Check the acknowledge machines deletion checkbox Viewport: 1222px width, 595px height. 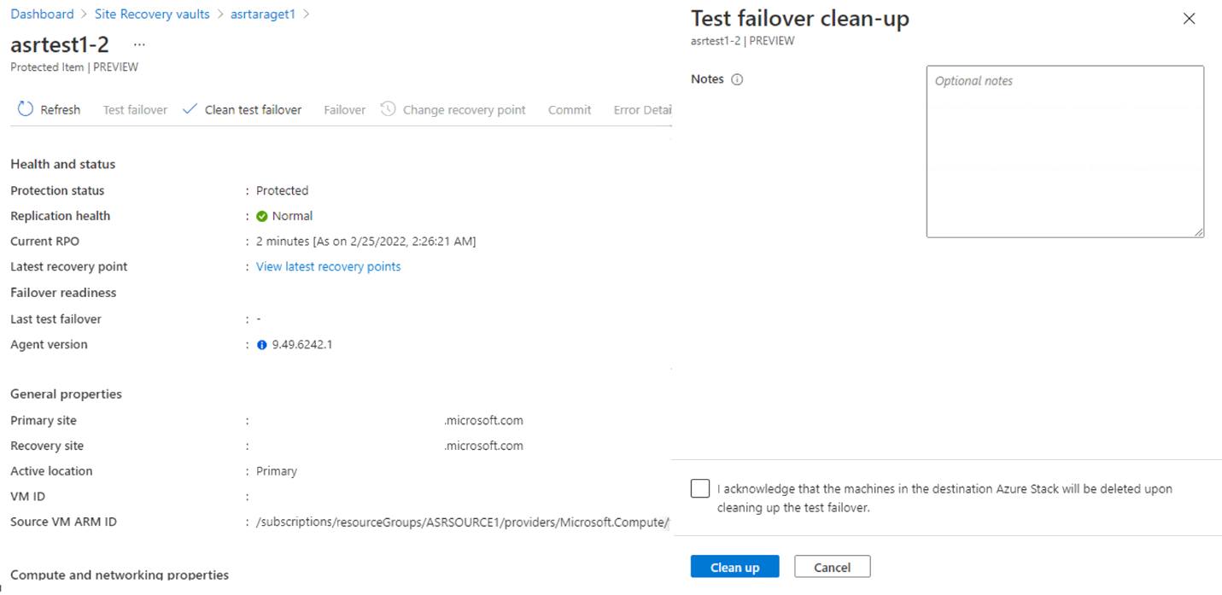coord(700,488)
